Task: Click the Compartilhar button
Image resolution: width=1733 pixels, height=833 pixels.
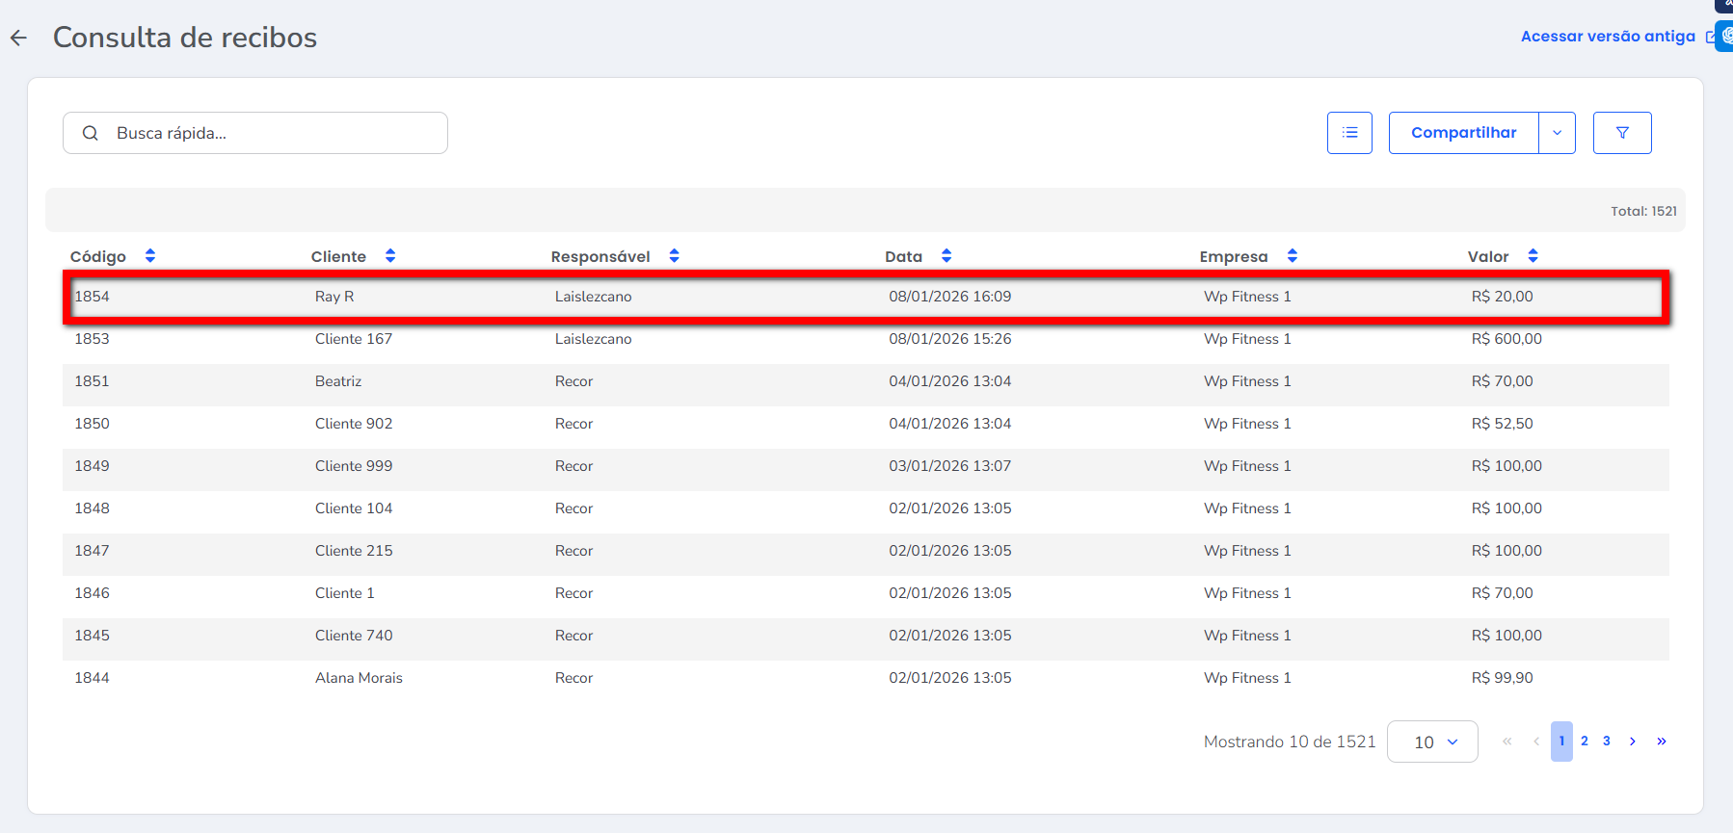Action: 1463,133
